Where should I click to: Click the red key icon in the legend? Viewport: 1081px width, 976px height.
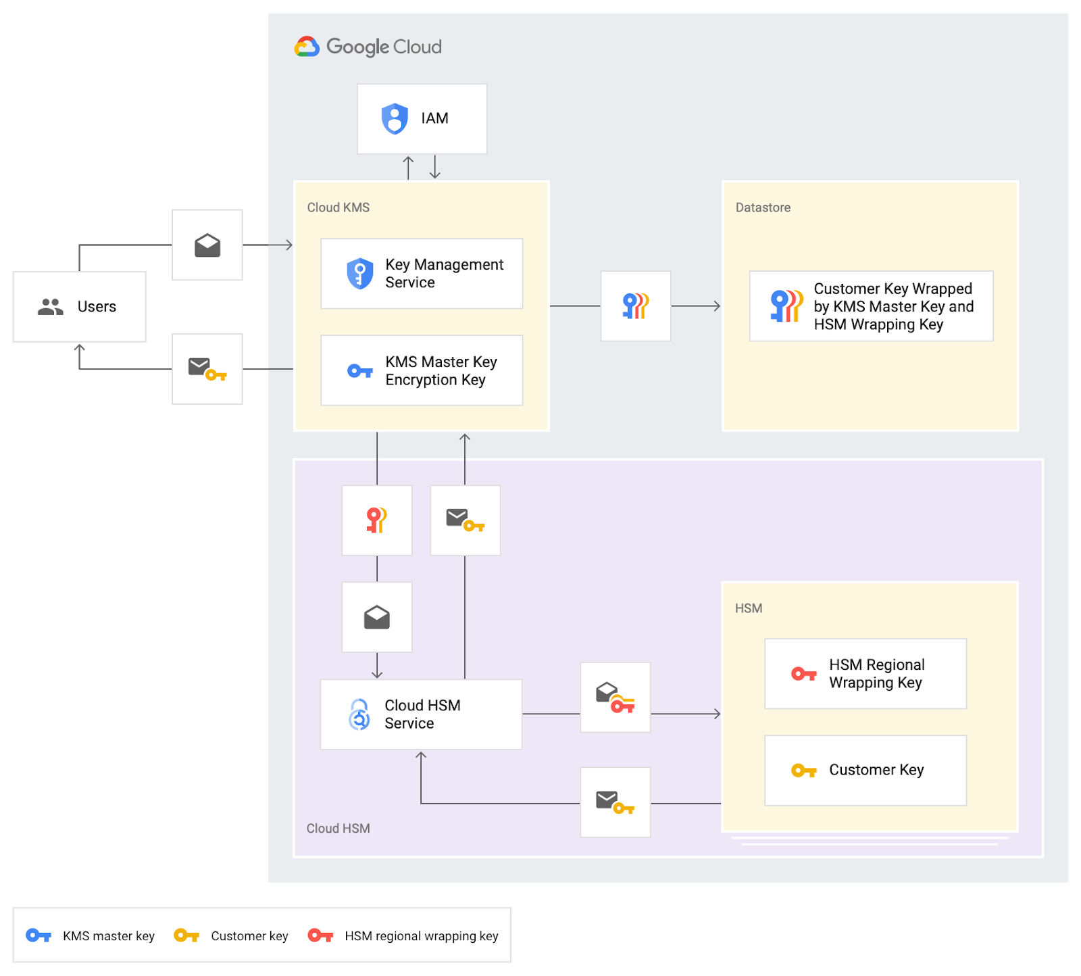320,935
